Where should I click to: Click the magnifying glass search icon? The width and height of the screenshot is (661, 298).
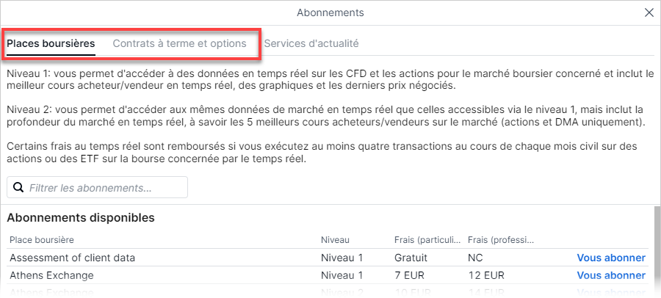point(18,187)
